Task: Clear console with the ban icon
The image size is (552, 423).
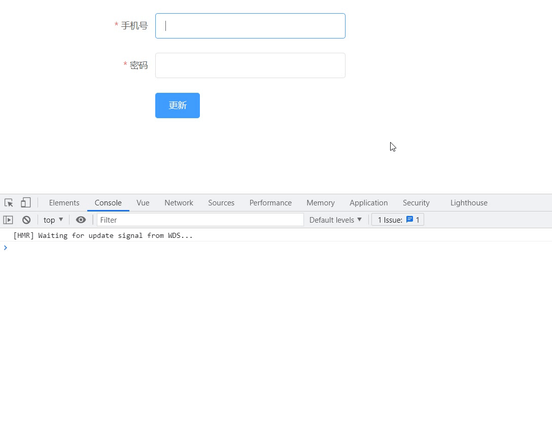Action: tap(26, 220)
